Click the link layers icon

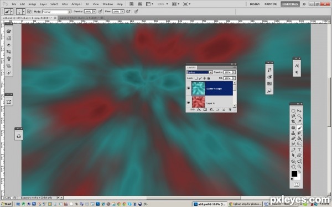pyautogui.click(x=192, y=110)
